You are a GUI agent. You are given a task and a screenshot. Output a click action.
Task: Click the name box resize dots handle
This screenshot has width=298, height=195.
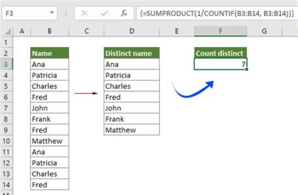66,13
